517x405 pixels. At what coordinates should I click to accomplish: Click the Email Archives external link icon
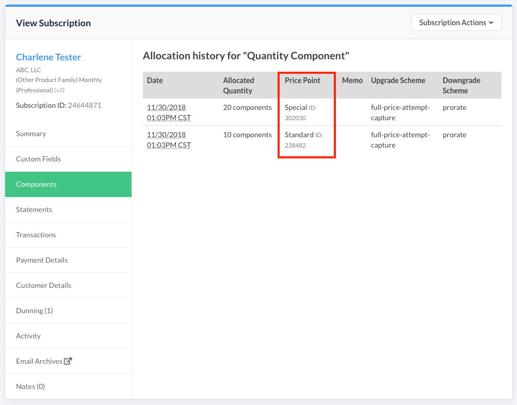point(68,361)
